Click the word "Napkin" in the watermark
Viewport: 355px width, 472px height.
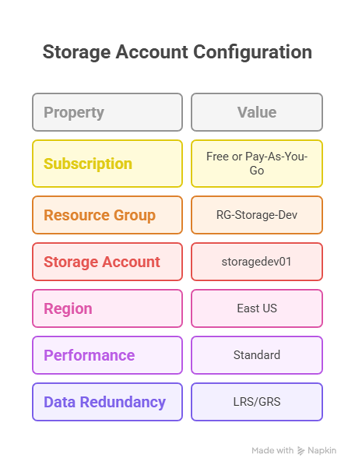[x=322, y=450]
